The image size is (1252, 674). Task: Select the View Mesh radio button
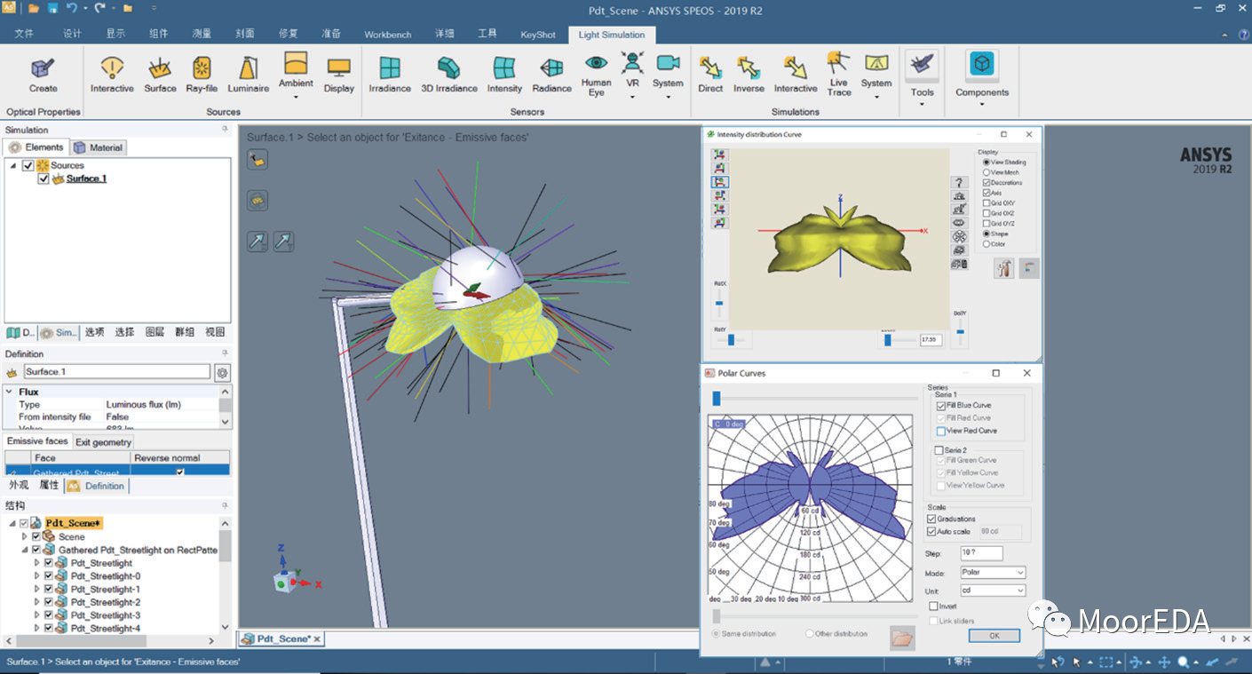(987, 172)
